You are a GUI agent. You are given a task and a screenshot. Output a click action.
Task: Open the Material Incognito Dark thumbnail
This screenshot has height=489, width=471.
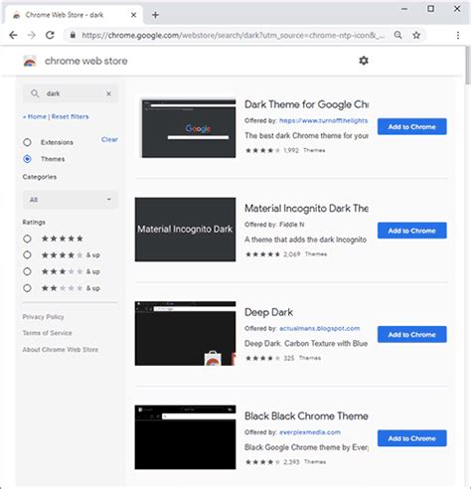click(185, 230)
